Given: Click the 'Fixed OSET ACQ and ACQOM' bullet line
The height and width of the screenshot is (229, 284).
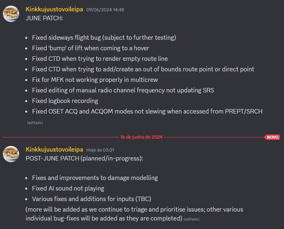Looking at the screenshot, I should point(147,111).
